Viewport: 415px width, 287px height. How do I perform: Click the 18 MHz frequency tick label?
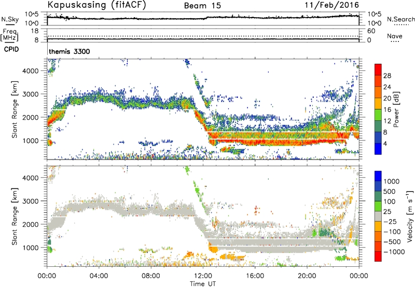(x=35, y=31)
